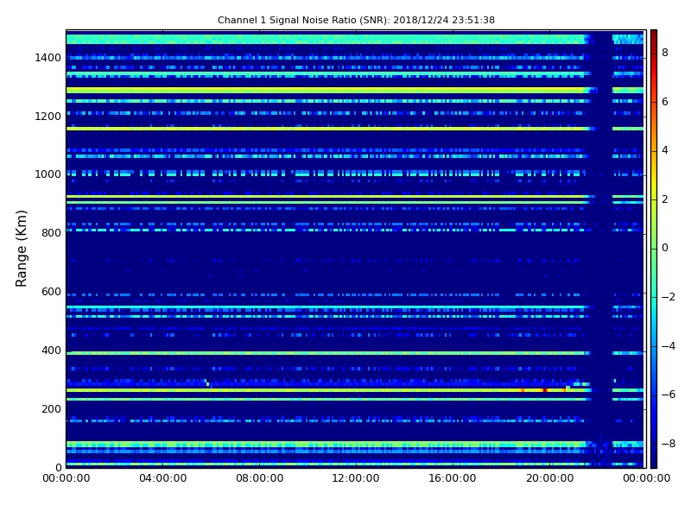The width and height of the screenshot is (691, 518).
Task: Click the 200 y-axis tick label
Action: click(x=51, y=408)
